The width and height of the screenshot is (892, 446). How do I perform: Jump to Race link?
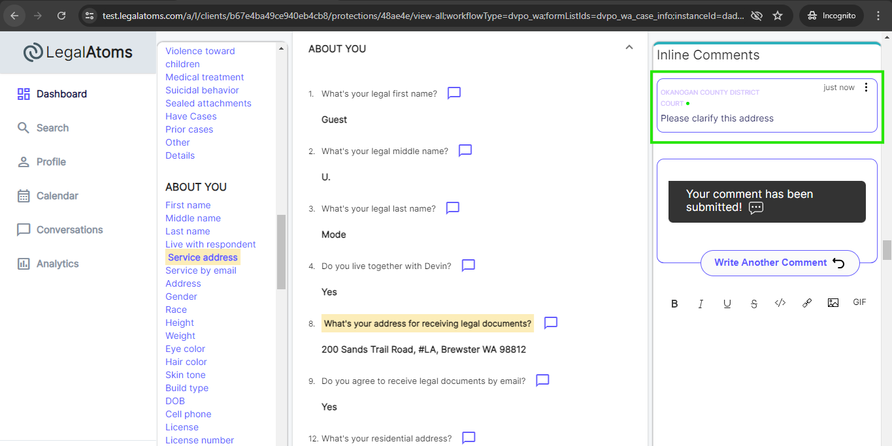pyautogui.click(x=176, y=310)
